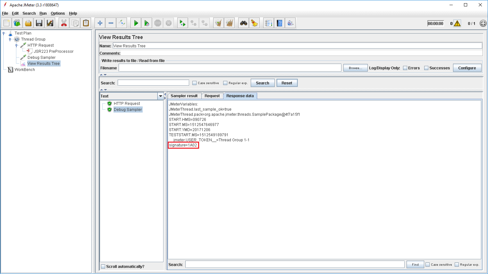Enable the Errors checkbox

tap(405, 68)
